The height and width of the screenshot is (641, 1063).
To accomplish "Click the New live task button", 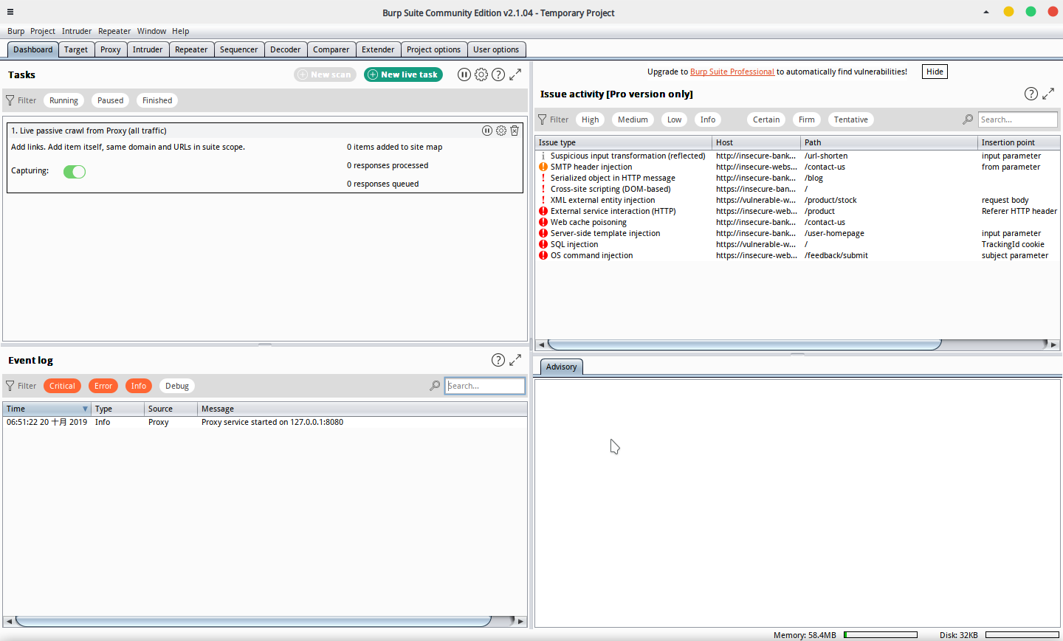I will click(403, 75).
